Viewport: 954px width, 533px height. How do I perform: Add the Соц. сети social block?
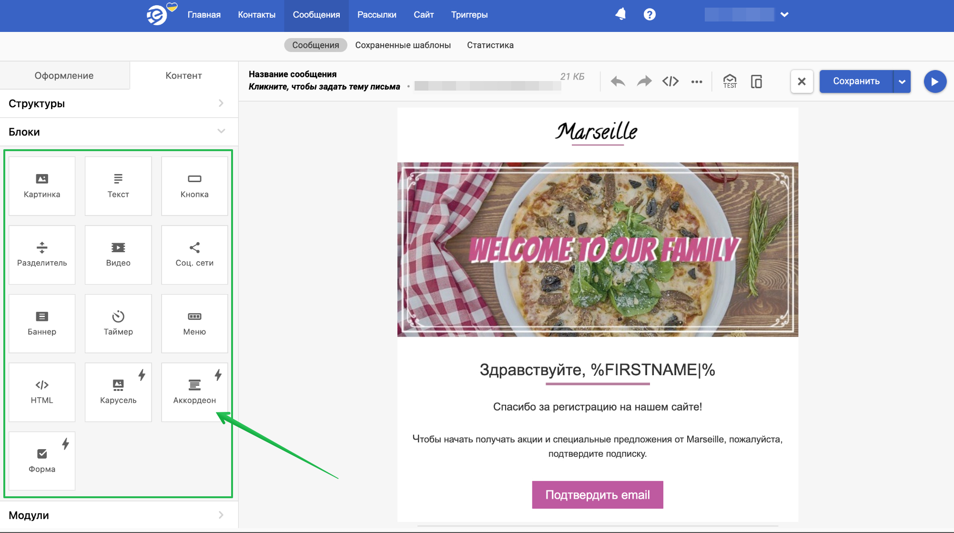pyautogui.click(x=194, y=255)
